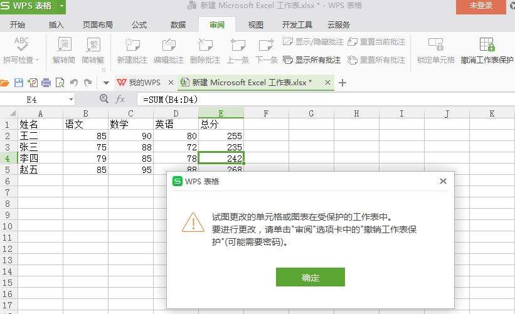
Task: Close the WPS 表格 warning dialog
Action: [x=443, y=181]
